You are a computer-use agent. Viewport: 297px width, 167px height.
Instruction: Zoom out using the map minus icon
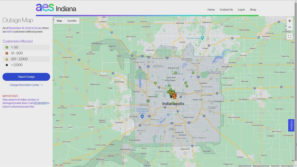coord(290,27)
